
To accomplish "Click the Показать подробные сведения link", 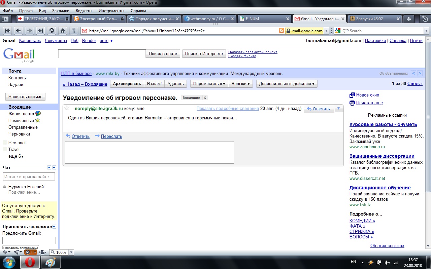I will (228, 109).
